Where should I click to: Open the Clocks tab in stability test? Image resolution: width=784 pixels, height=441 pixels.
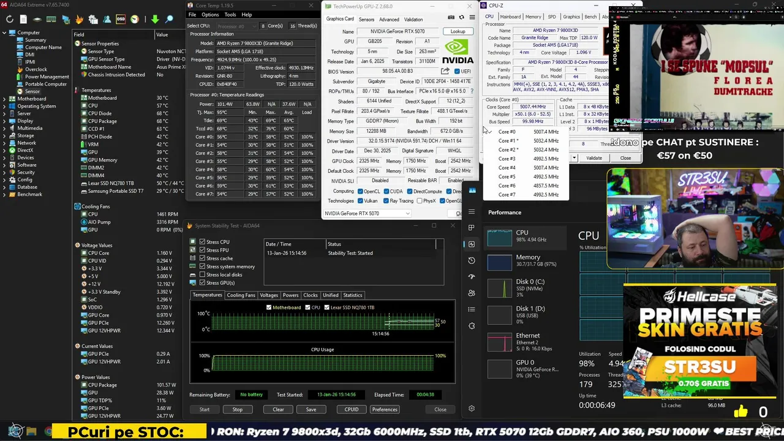tap(311, 295)
